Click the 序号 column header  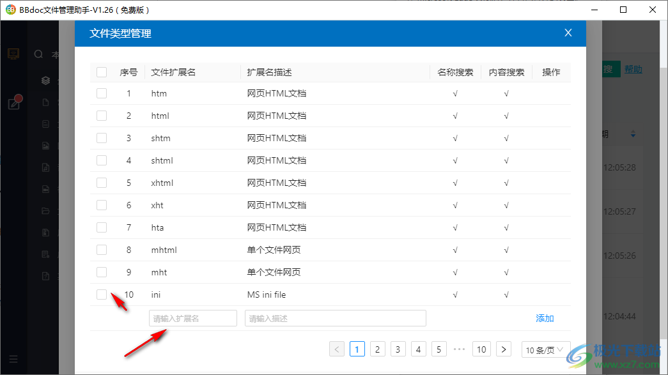point(128,72)
